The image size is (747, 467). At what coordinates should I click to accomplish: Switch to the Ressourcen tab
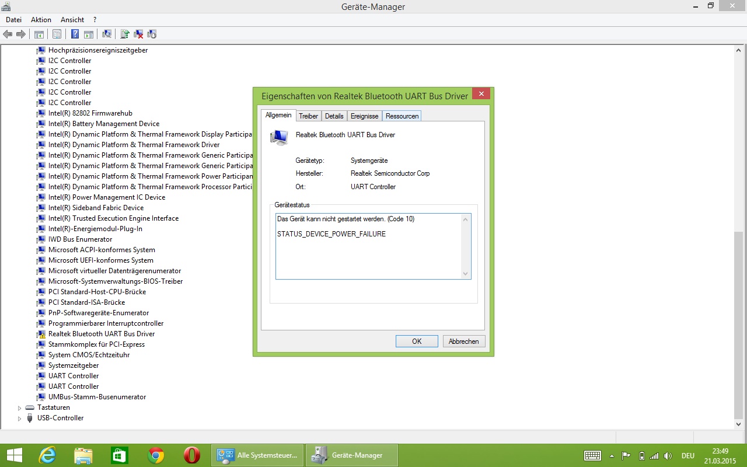(402, 116)
